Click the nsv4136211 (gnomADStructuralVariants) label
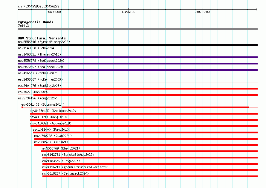Image resolution: width=266 pixels, height=188 pixels. (75, 167)
